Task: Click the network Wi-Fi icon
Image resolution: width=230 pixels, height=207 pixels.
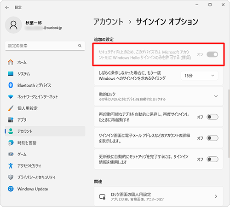Action: (11, 97)
